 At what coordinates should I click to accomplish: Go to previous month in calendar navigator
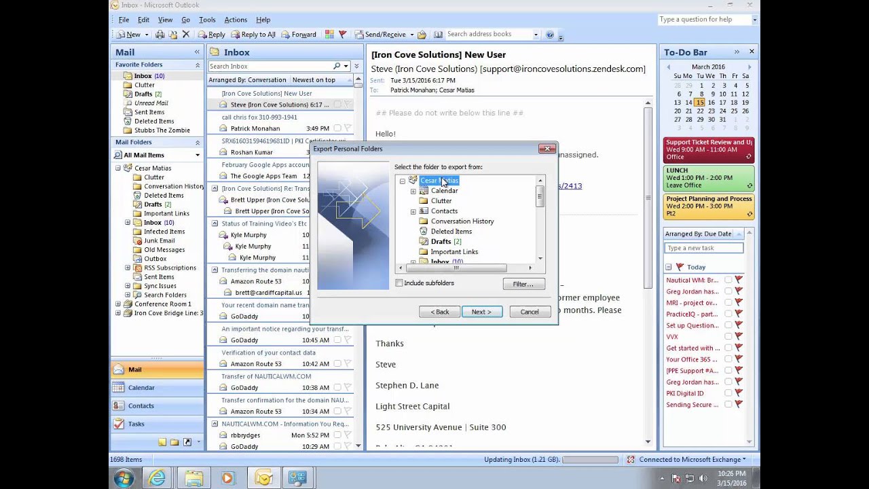(669, 67)
